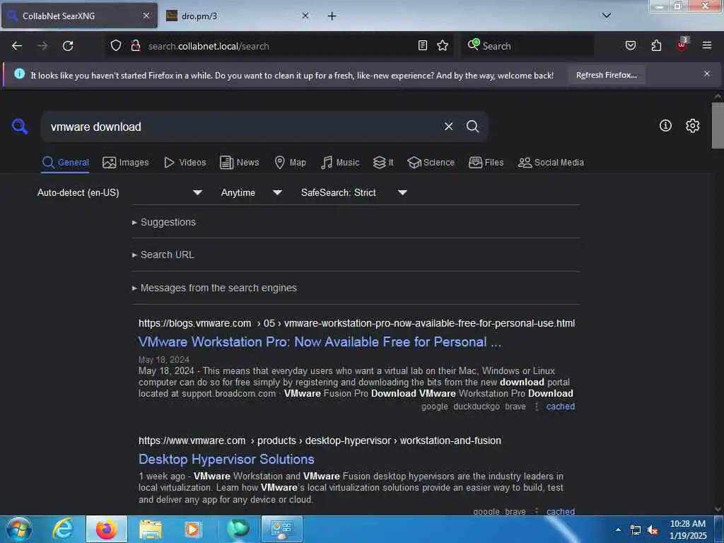Open SearXNG about info icon
The height and width of the screenshot is (543, 724).
click(x=665, y=126)
